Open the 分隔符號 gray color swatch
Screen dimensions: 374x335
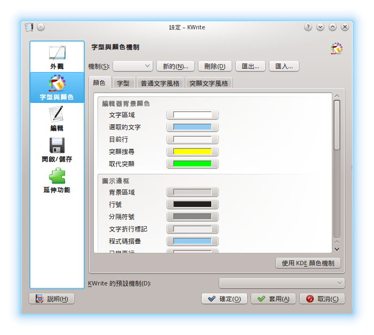pyautogui.click(x=193, y=217)
